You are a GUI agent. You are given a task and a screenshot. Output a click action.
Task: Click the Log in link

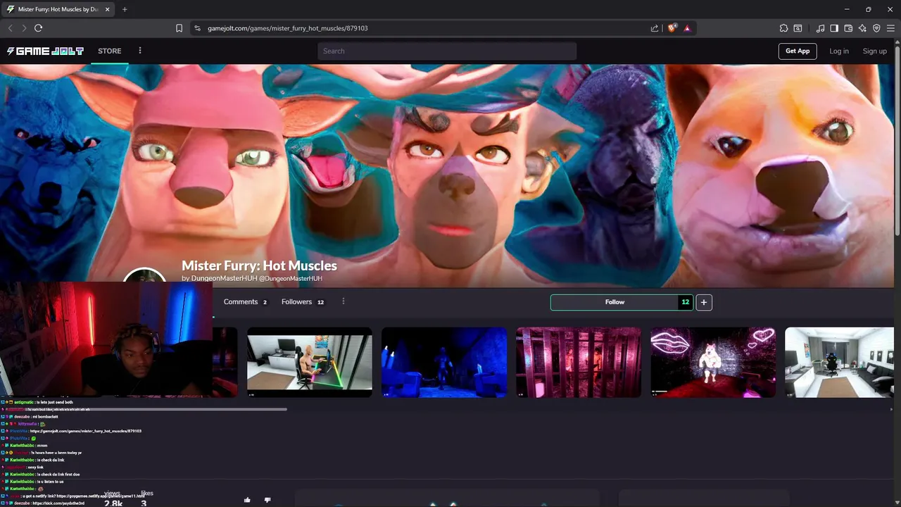pos(839,51)
